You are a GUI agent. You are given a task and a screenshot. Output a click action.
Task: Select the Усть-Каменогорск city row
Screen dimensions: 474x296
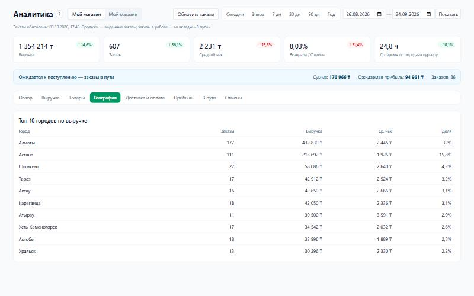pyautogui.click(x=235, y=227)
